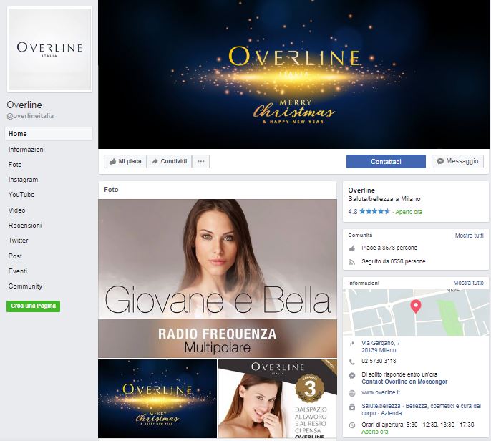The image size is (491, 441).
Task: Click the Salute/bellezza category link
Action: click(381, 406)
